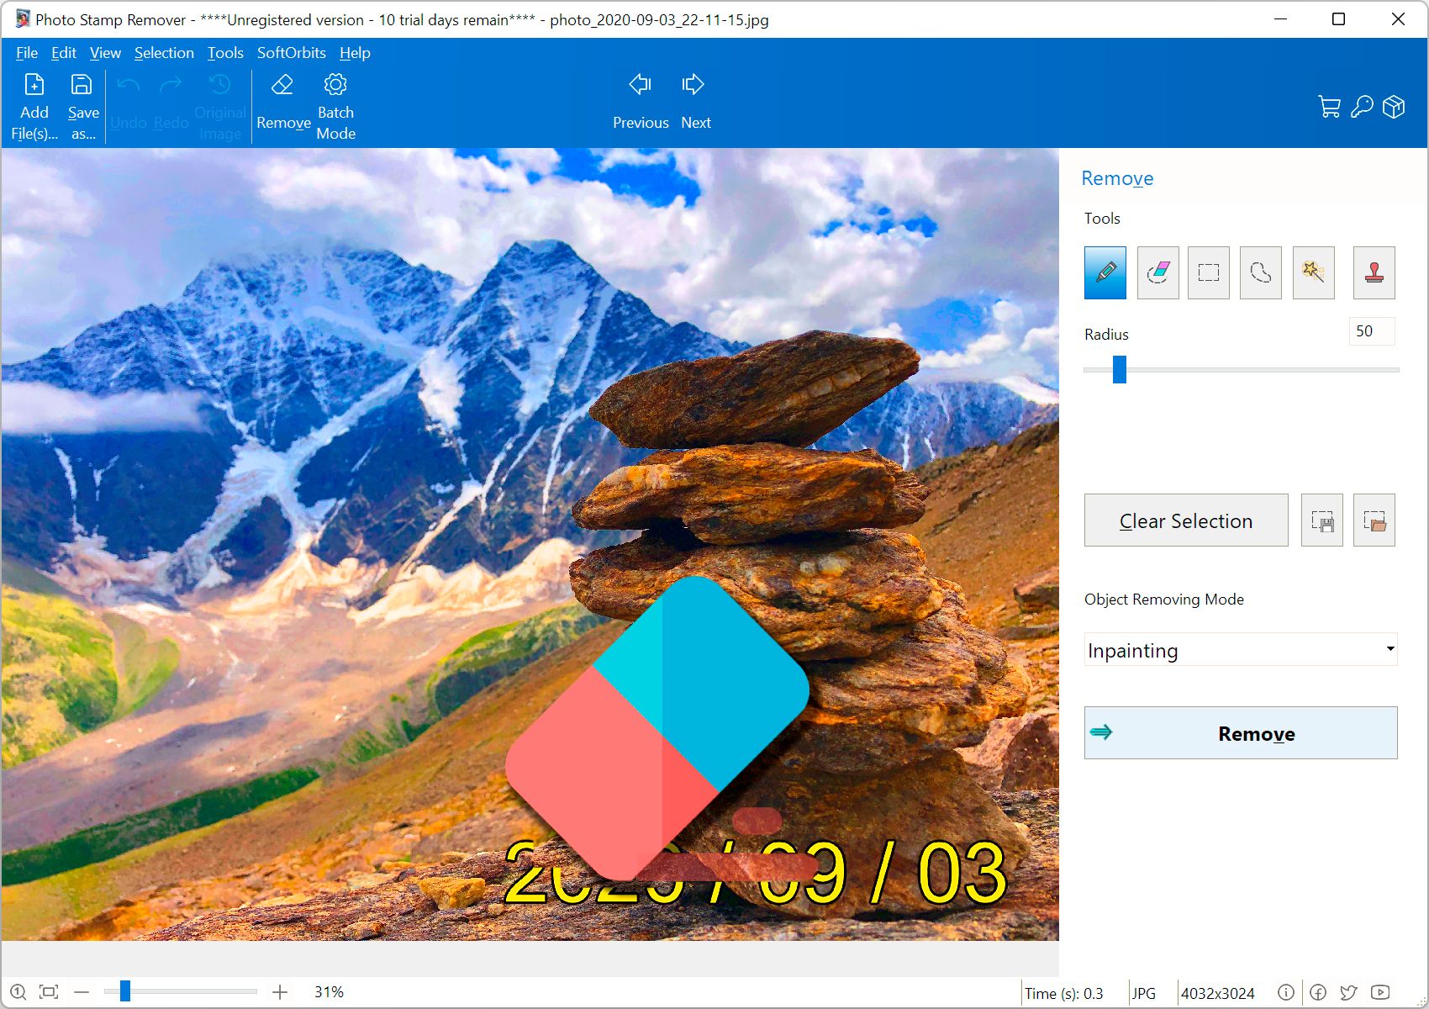
Task: Select the marker/brush selection tool
Action: tap(1105, 272)
